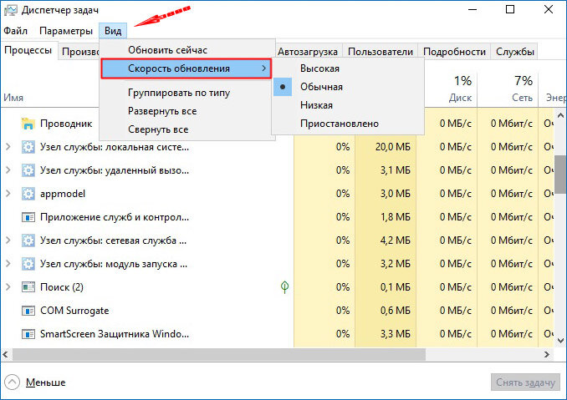
Task: Open the Скорость обновления submenu
Action: tap(186, 68)
